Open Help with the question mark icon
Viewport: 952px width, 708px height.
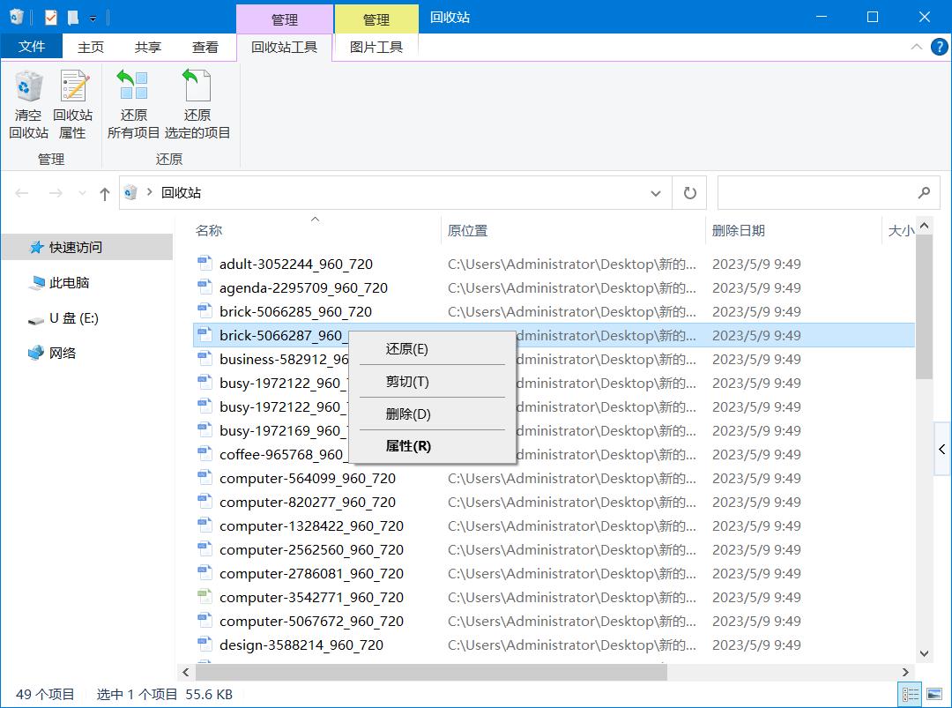[x=939, y=47]
